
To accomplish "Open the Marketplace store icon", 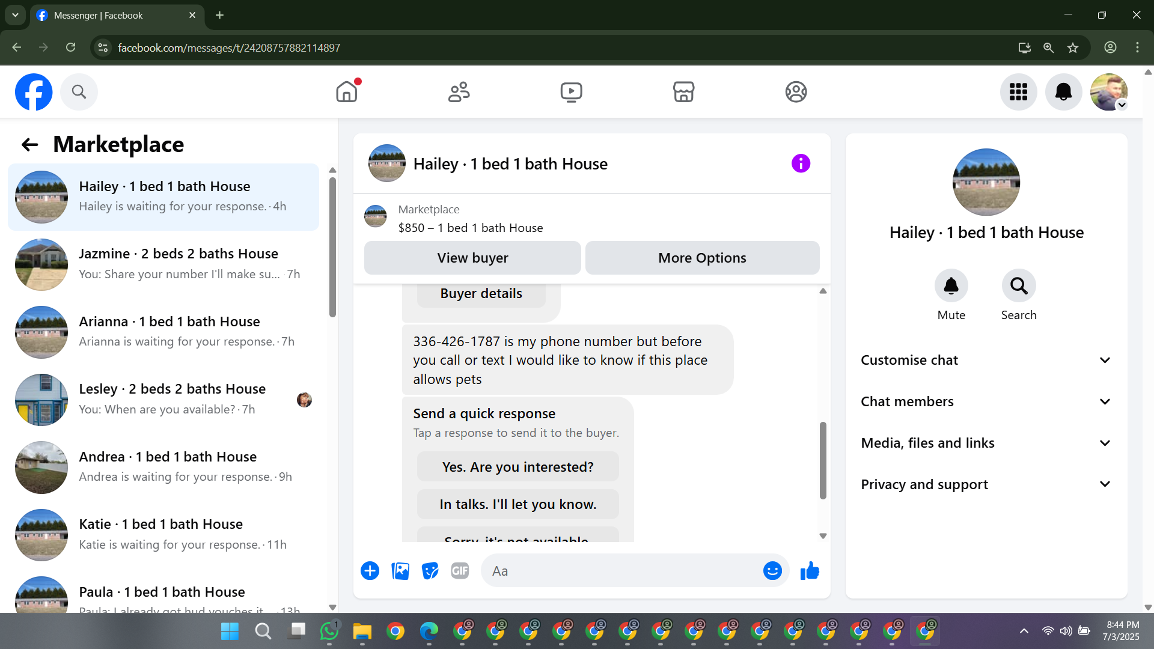I will pyautogui.click(x=683, y=92).
